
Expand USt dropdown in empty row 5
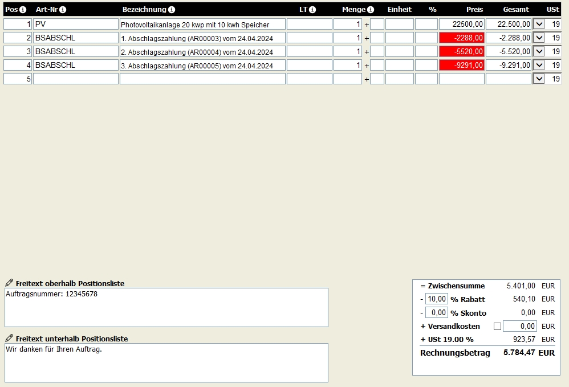(539, 79)
